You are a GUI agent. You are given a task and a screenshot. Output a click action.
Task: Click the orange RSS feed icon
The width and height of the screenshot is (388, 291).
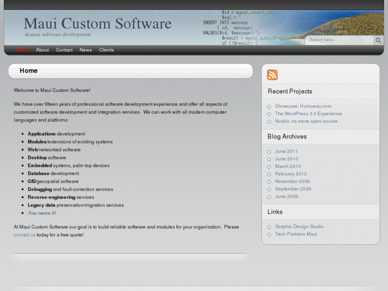(x=272, y=75)
